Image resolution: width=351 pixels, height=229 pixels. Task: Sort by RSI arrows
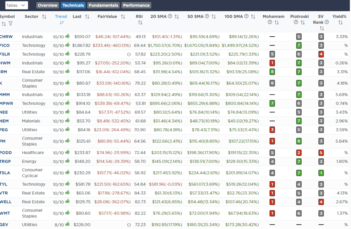(x=140, y=23)
